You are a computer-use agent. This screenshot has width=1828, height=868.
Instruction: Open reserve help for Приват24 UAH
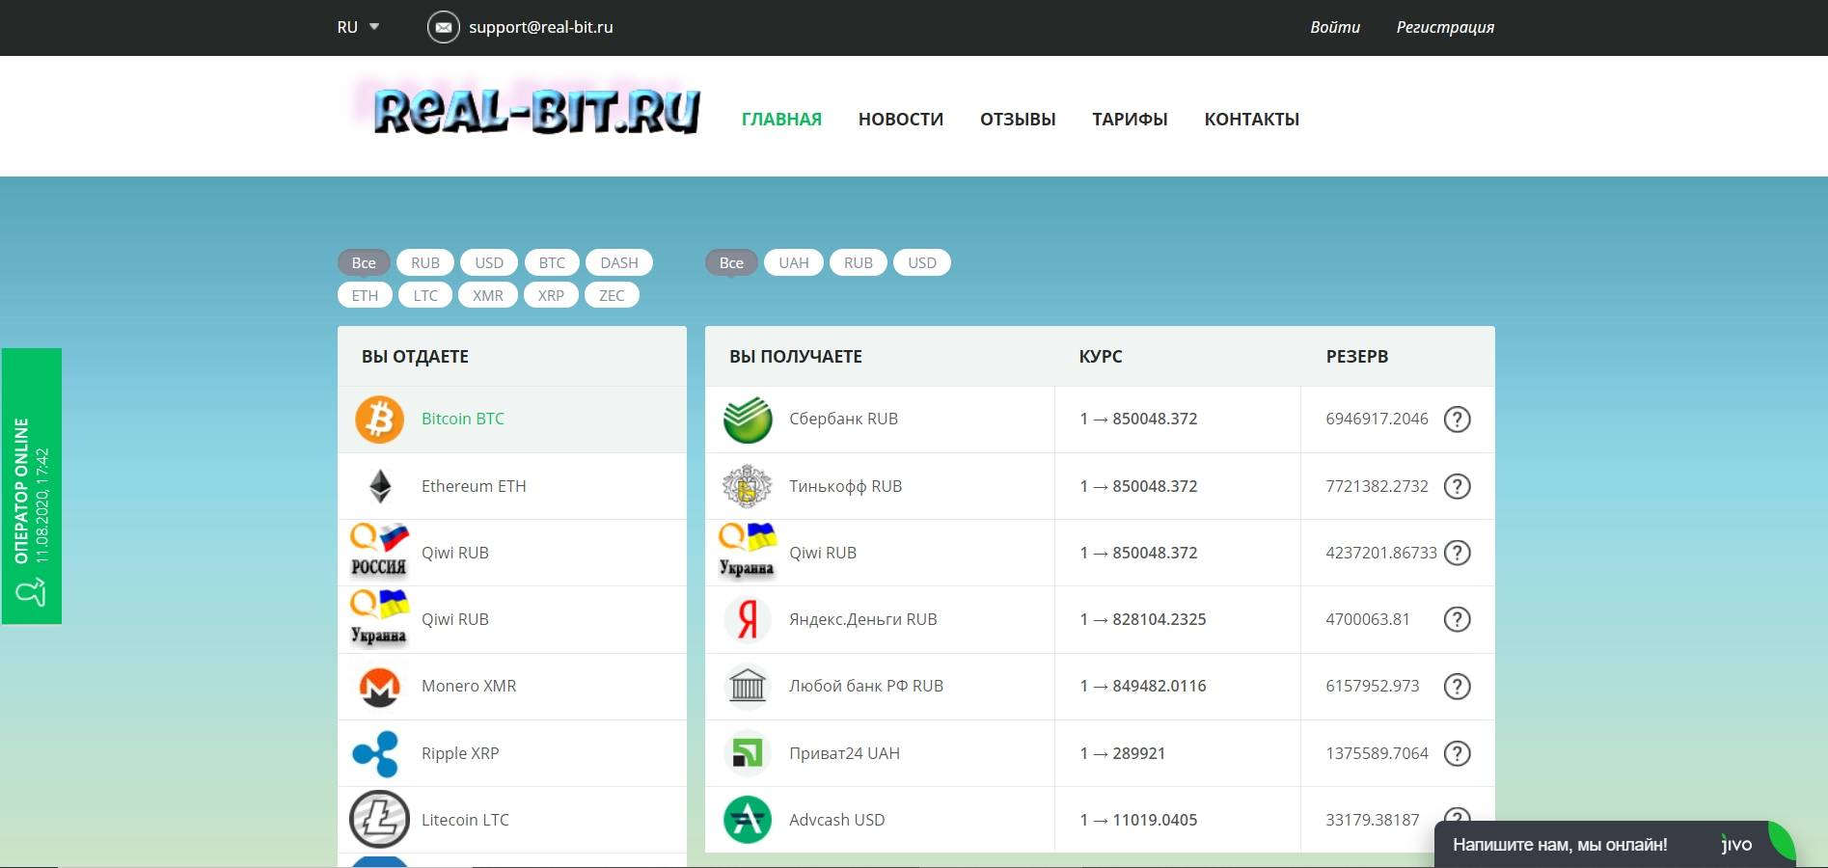click(x=1457, y=753)
